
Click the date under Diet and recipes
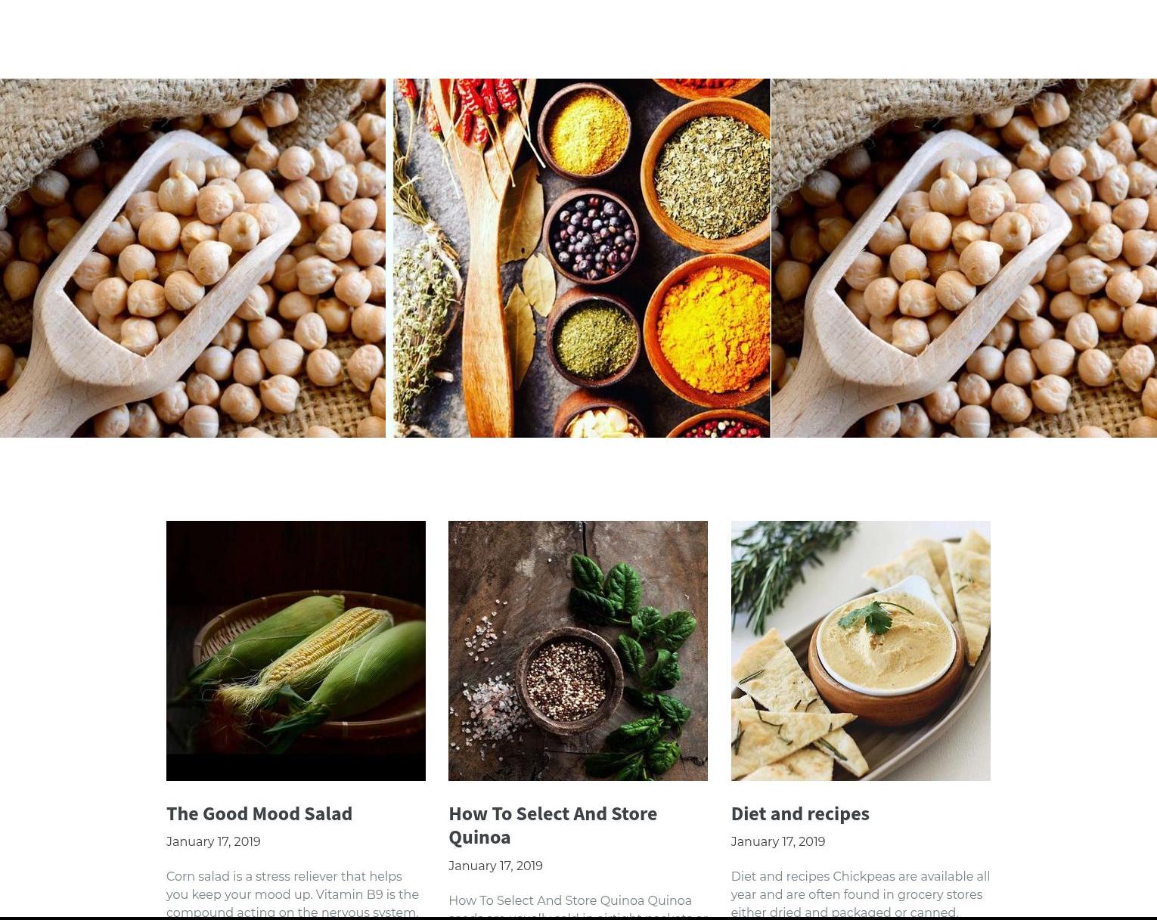[778, 841]
